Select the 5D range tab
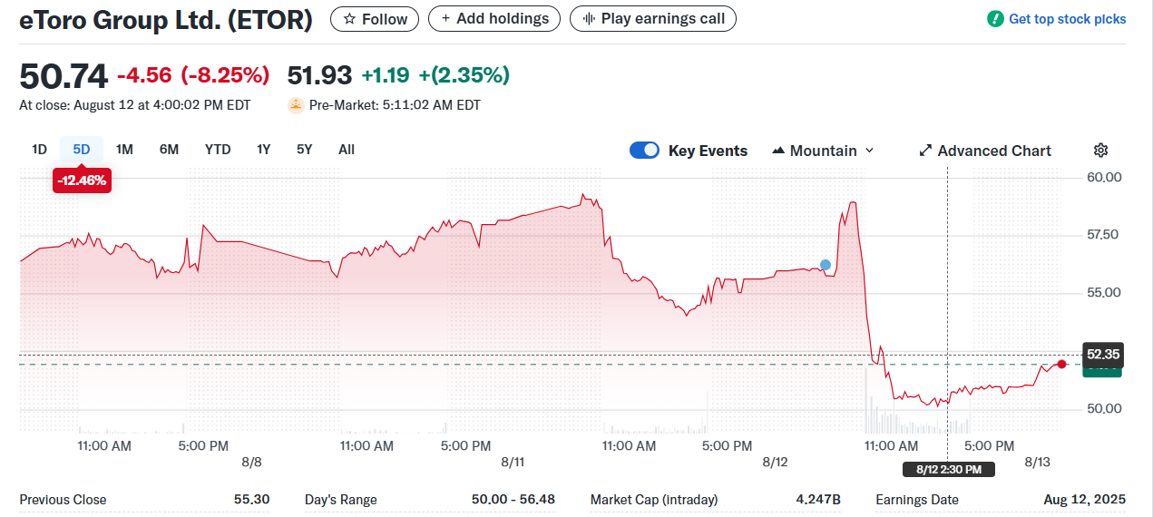1153x517 pixels. [82, 150]
